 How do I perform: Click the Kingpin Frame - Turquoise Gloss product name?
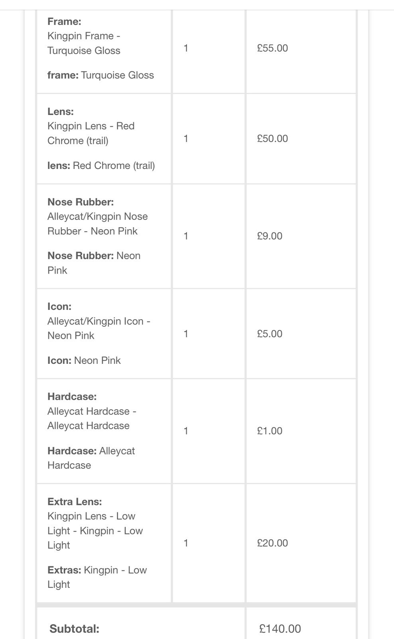click(x=84, y=43)
